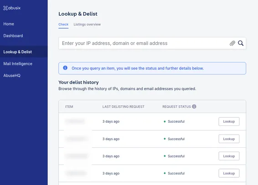Open Home in the sidebar
The height and width of the screenshot is (185, 258).
tap(9, 24)
